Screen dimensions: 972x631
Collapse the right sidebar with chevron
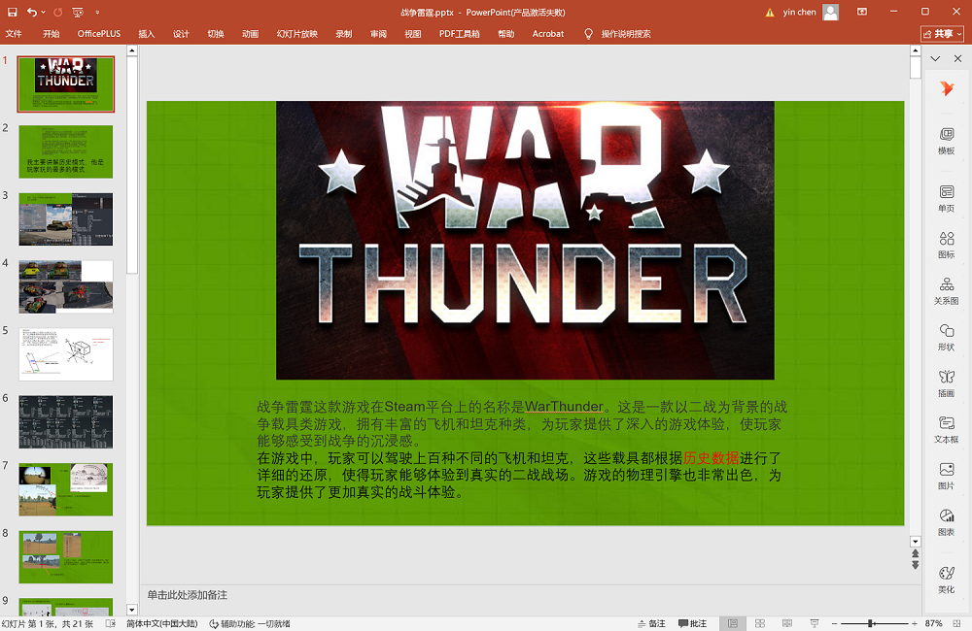(x=935, y=59)
